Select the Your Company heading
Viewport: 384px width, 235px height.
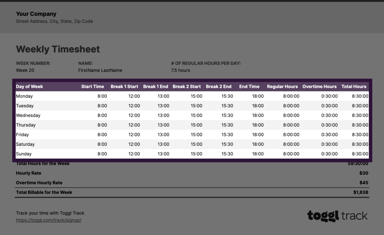(36, 14)
